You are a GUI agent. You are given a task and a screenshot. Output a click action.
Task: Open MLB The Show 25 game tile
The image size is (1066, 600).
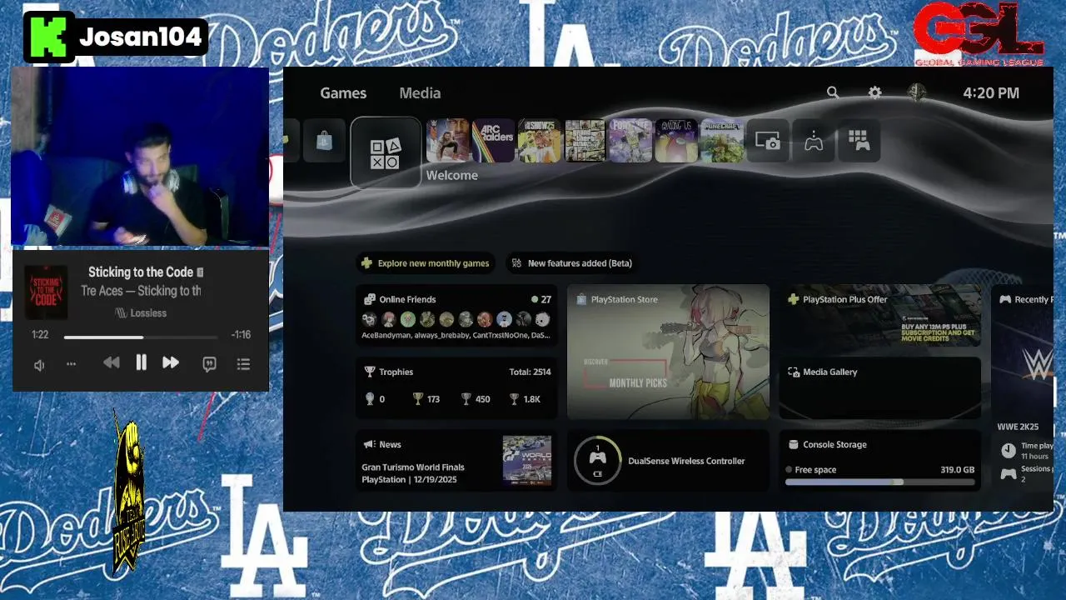(539, 141)
